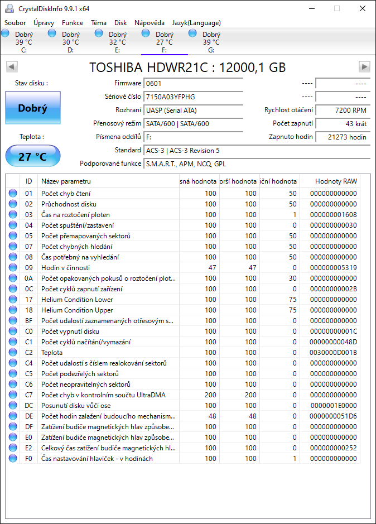The image size is (376, 524).
Task: Click status orb for C2 Teplota row
Action: tap(13, 352)
